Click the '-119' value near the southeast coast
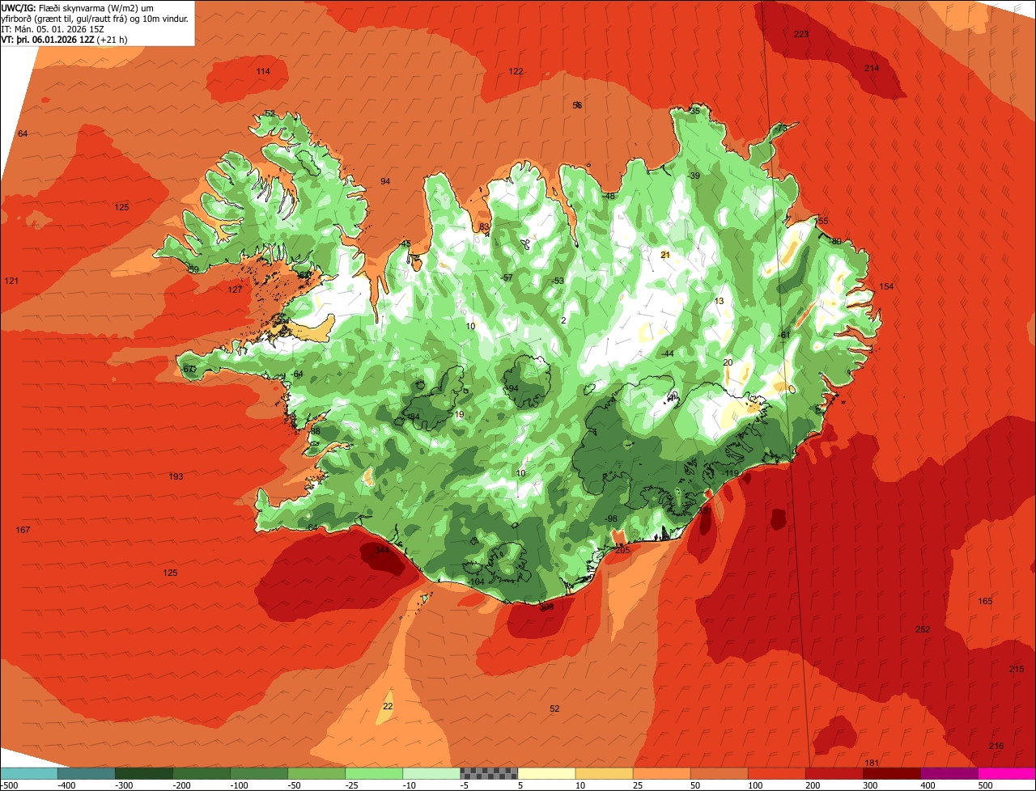The image size is (1036, 791). [x=731, y=473]
